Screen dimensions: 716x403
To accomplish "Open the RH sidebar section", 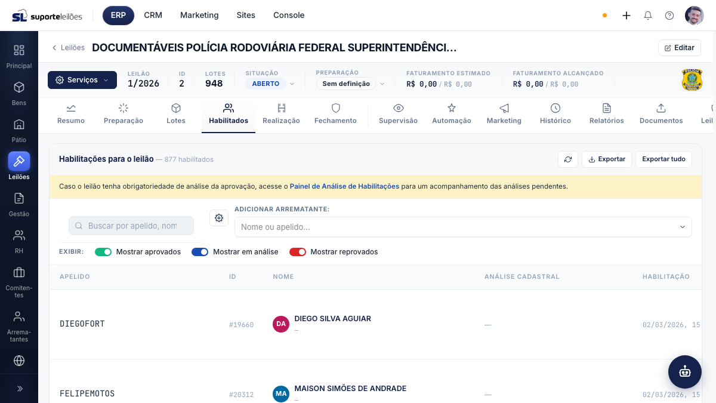I will [19, 241].
